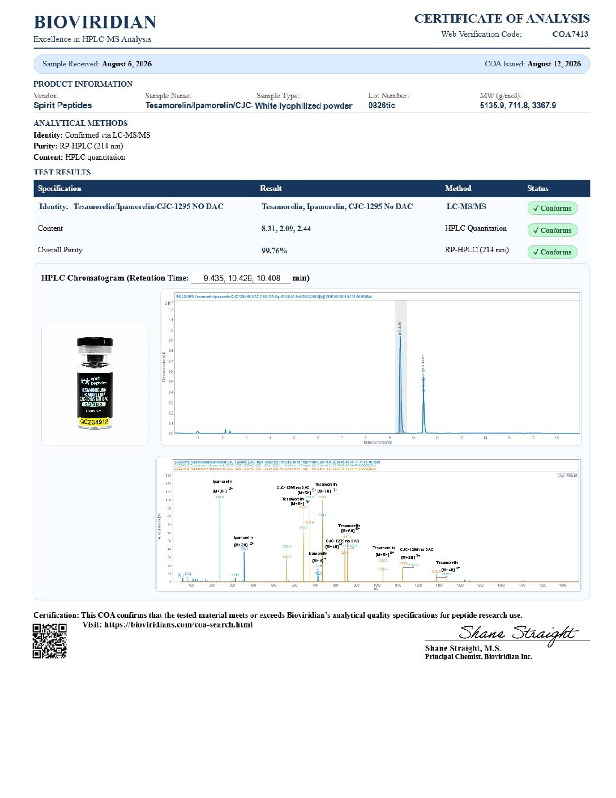The image size is (616, 798).
Task: Click the Ipamorelin [M+3H] mass spectrum peak
Action: coord(220,540)
